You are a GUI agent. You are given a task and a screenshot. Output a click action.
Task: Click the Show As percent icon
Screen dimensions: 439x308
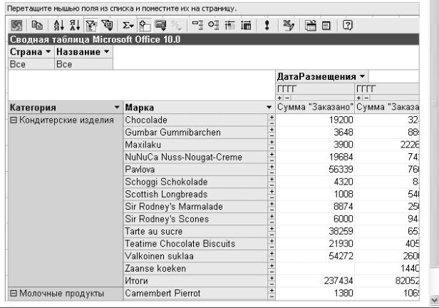177,26
